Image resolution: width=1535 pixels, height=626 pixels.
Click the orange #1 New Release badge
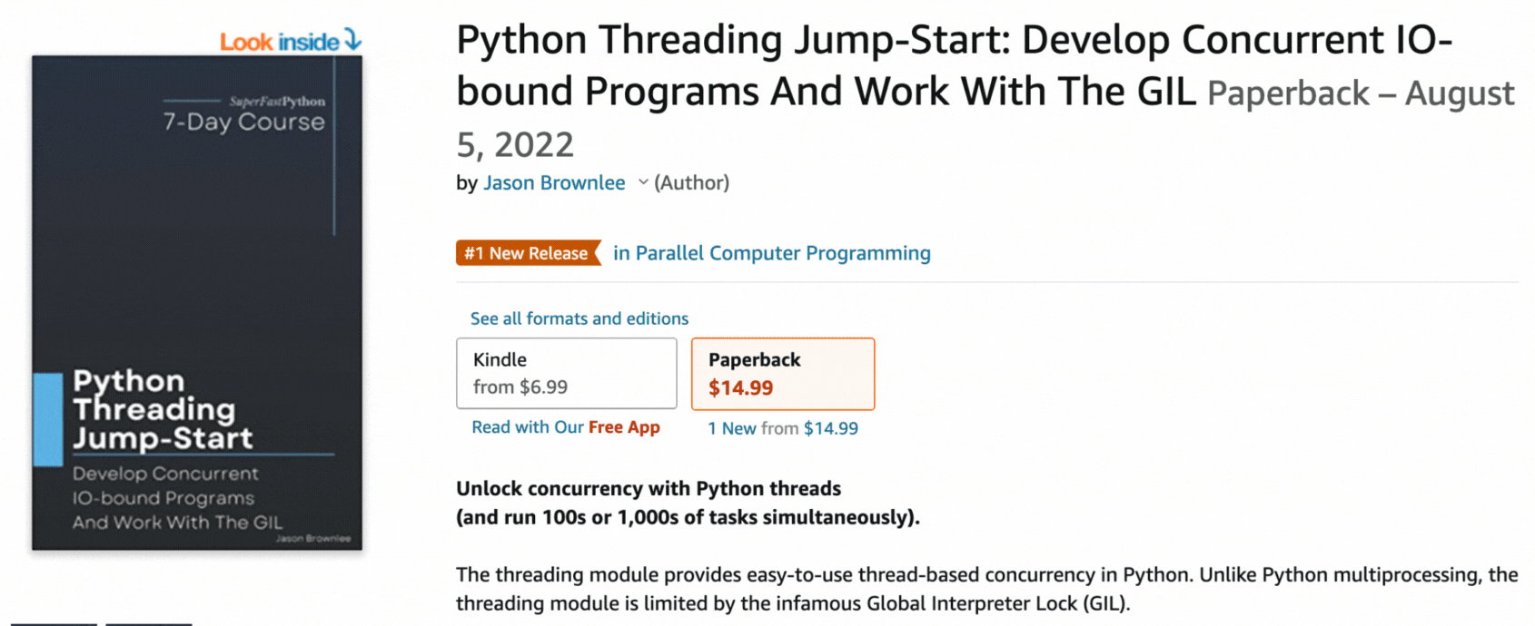tap(527, 253)
